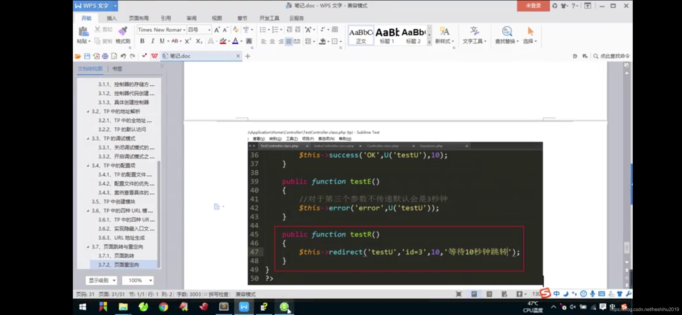Open Text Tools icon
The height and width of the screenshot is (315, 682).
tap(474, 31)
